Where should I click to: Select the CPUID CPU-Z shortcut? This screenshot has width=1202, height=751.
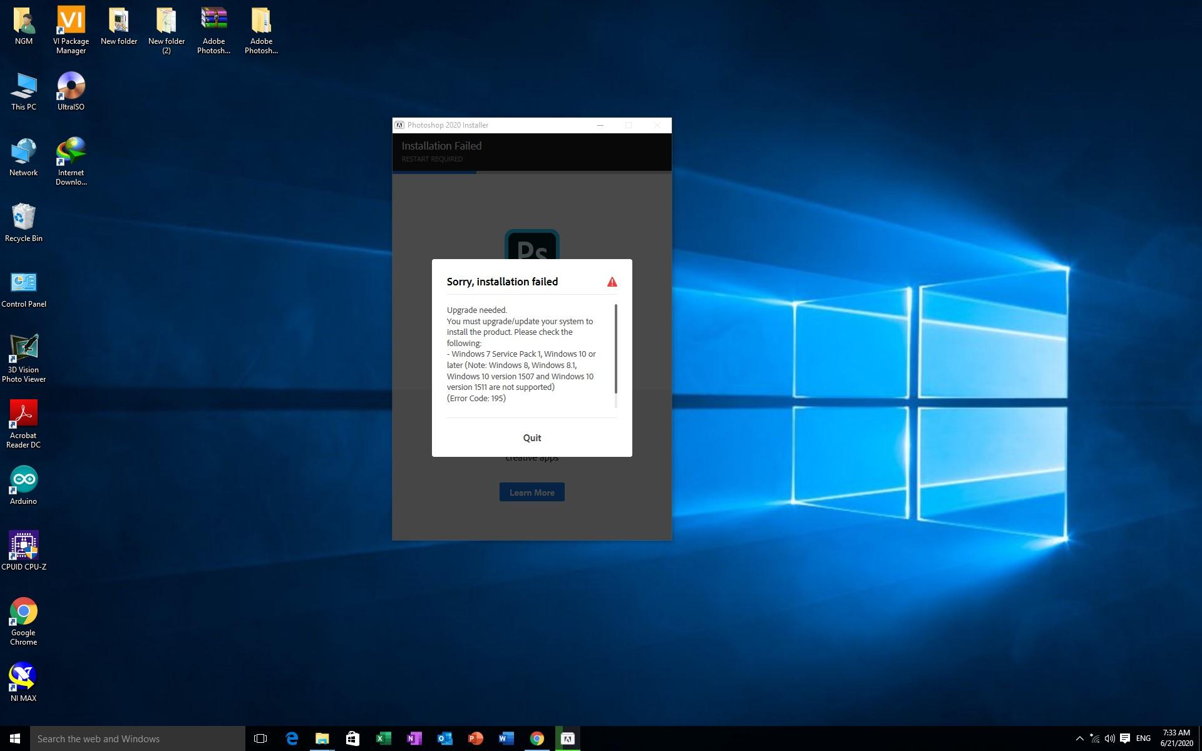pyautogui.click(x=24, y=551)
